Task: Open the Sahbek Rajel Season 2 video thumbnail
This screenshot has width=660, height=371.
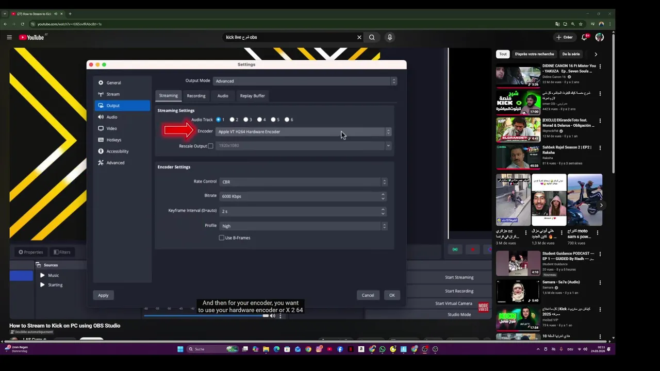Action: 518,157
